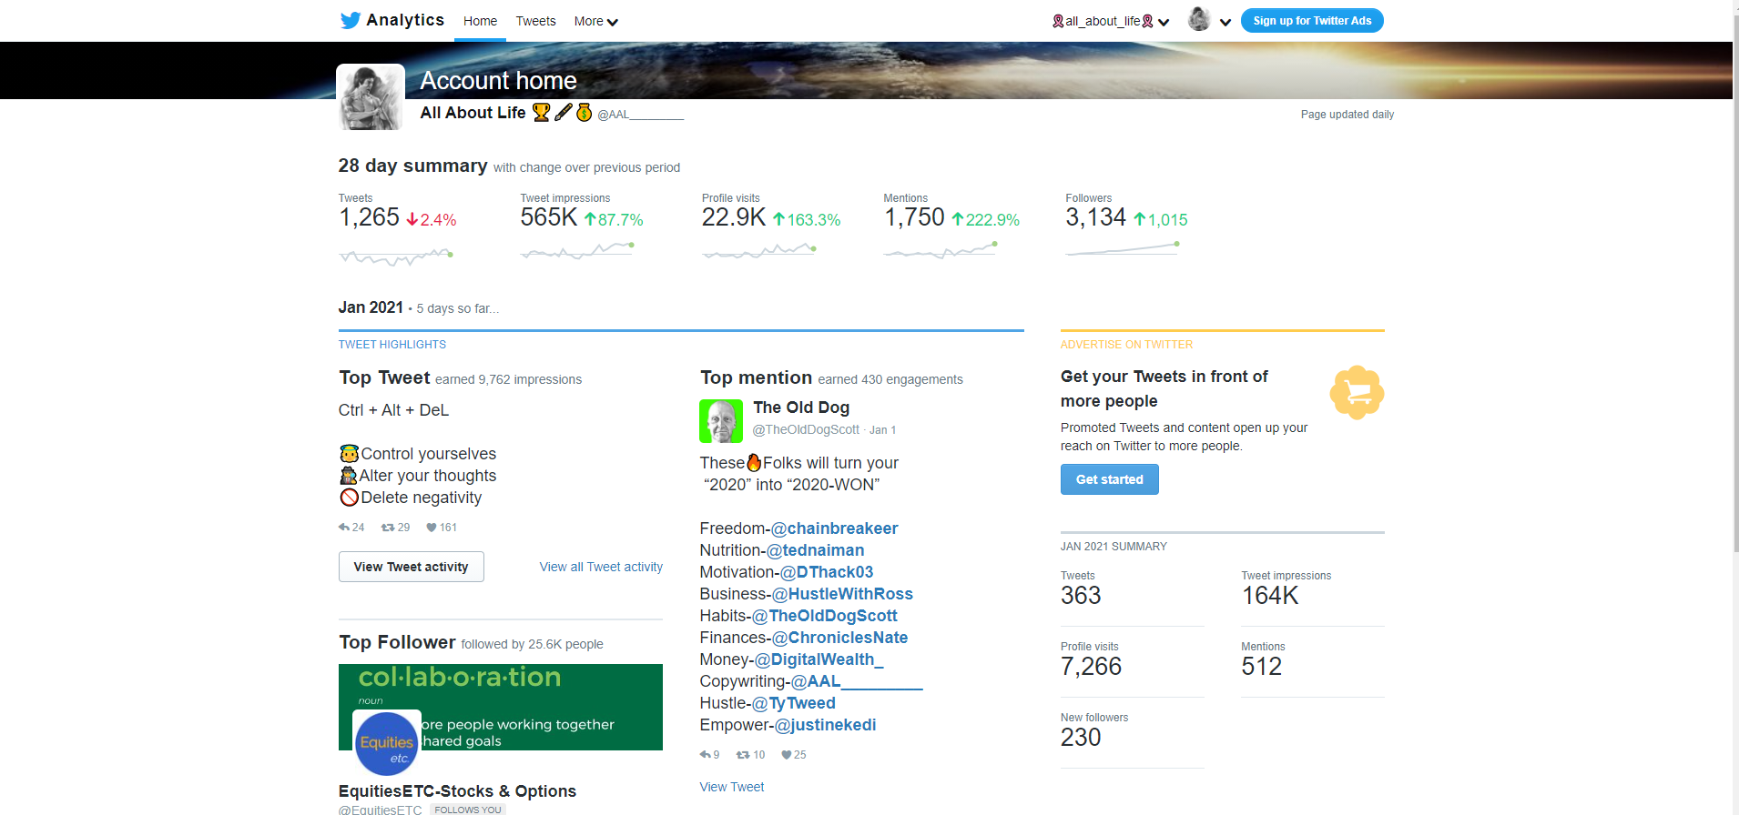Screen dimensions: 1739x815
Task: Open the @chainbreakeer mention
Action: (x=834, y=528)
